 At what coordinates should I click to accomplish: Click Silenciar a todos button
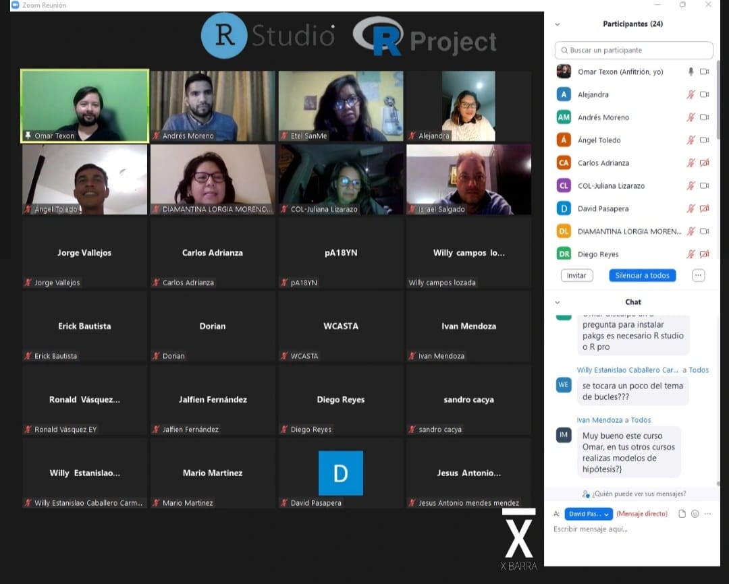pyautogui.click(x=642, y=276)
